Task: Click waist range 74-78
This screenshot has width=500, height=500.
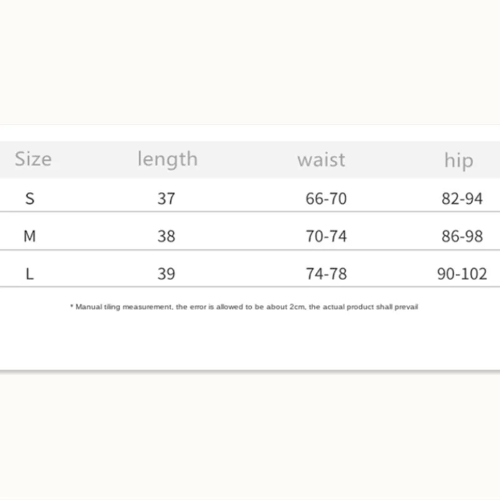Action: coord(326,274)
